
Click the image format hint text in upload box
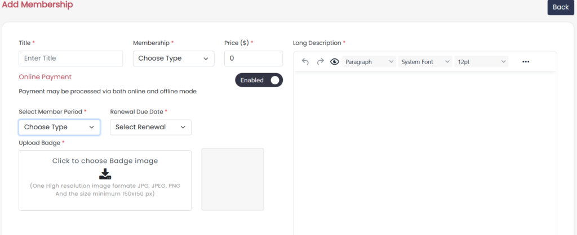click(105, 190)
